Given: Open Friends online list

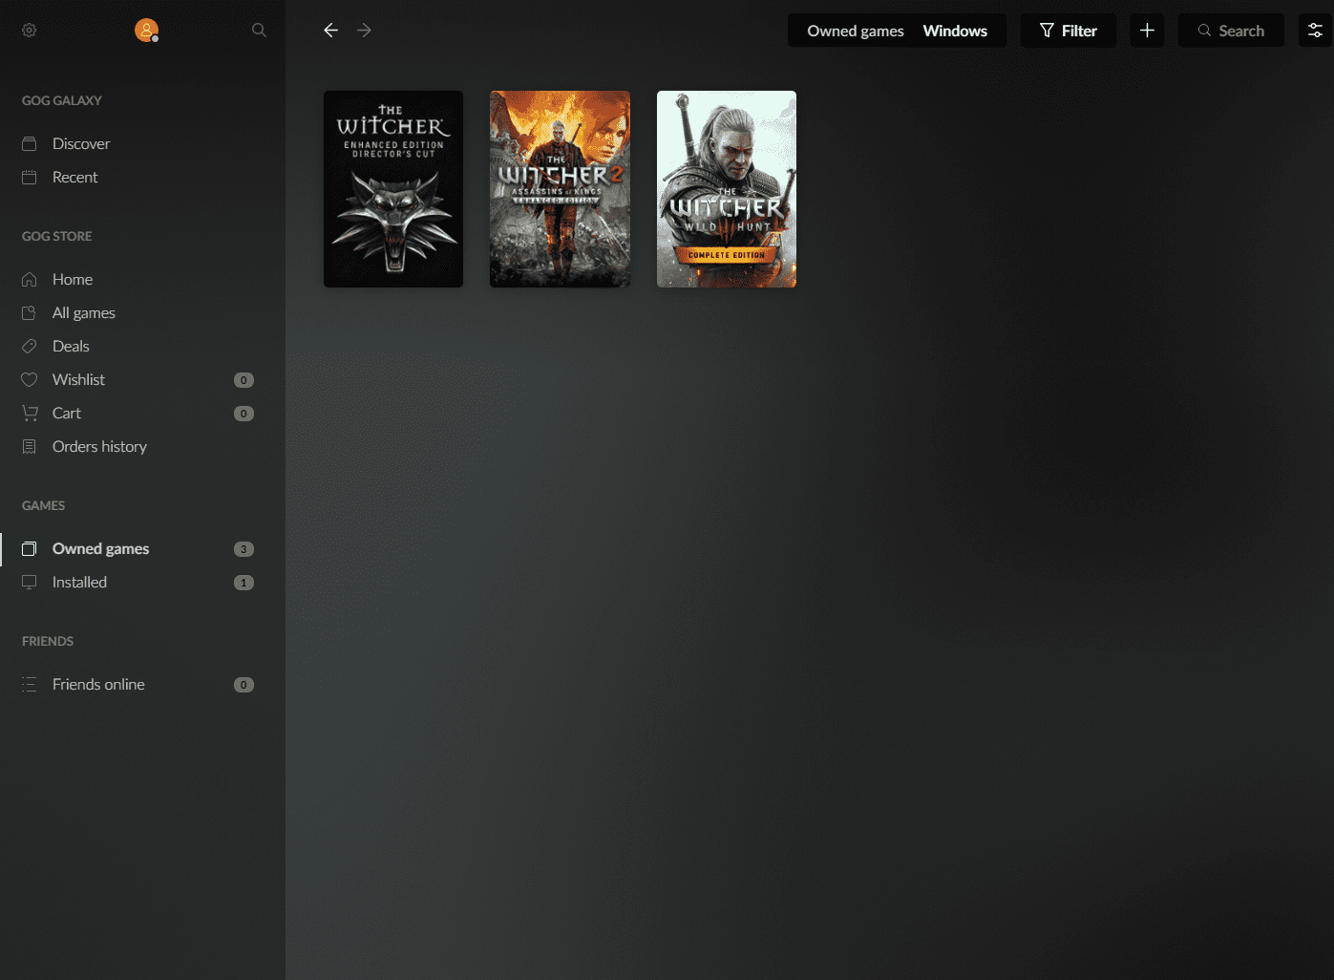Looking at the screenshot, I should [98, 684].
